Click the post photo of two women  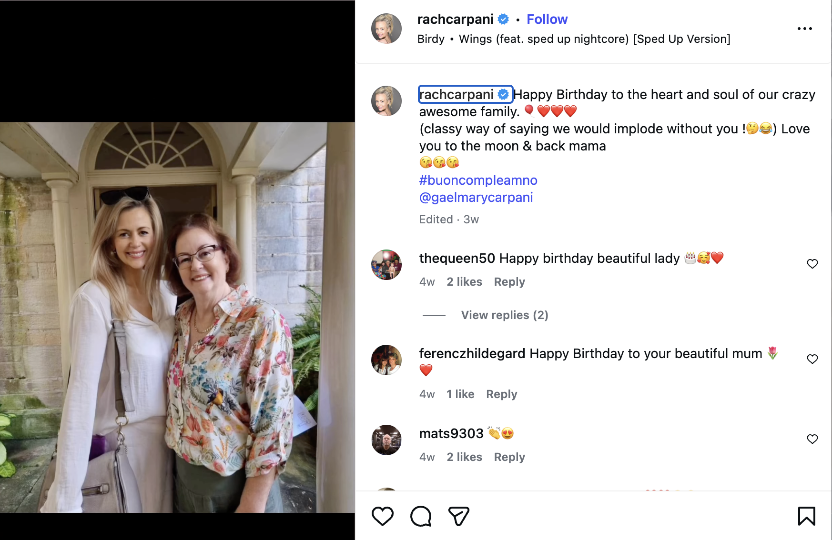pos(177,317)
